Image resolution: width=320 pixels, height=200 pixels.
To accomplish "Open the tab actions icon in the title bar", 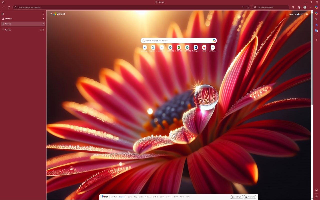I will [x=3, y=2].
